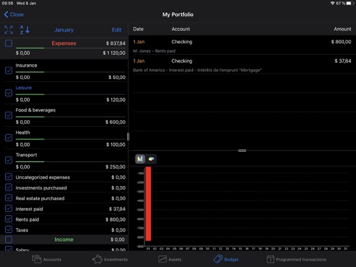Viewport: 356px width, 267px height.
Task: Uncheck the Taxes checkbox
Action: tap(9, 229)
